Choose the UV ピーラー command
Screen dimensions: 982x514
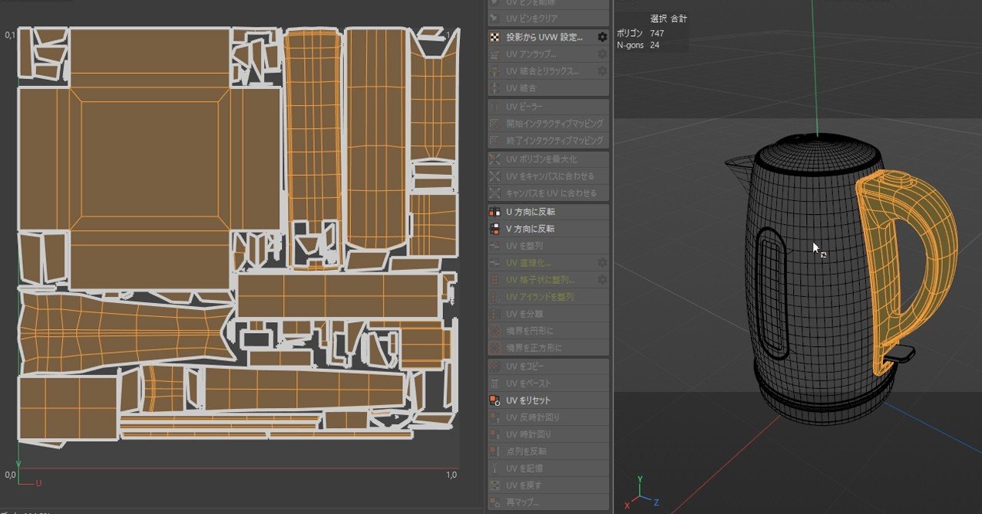tap(524, 107)
